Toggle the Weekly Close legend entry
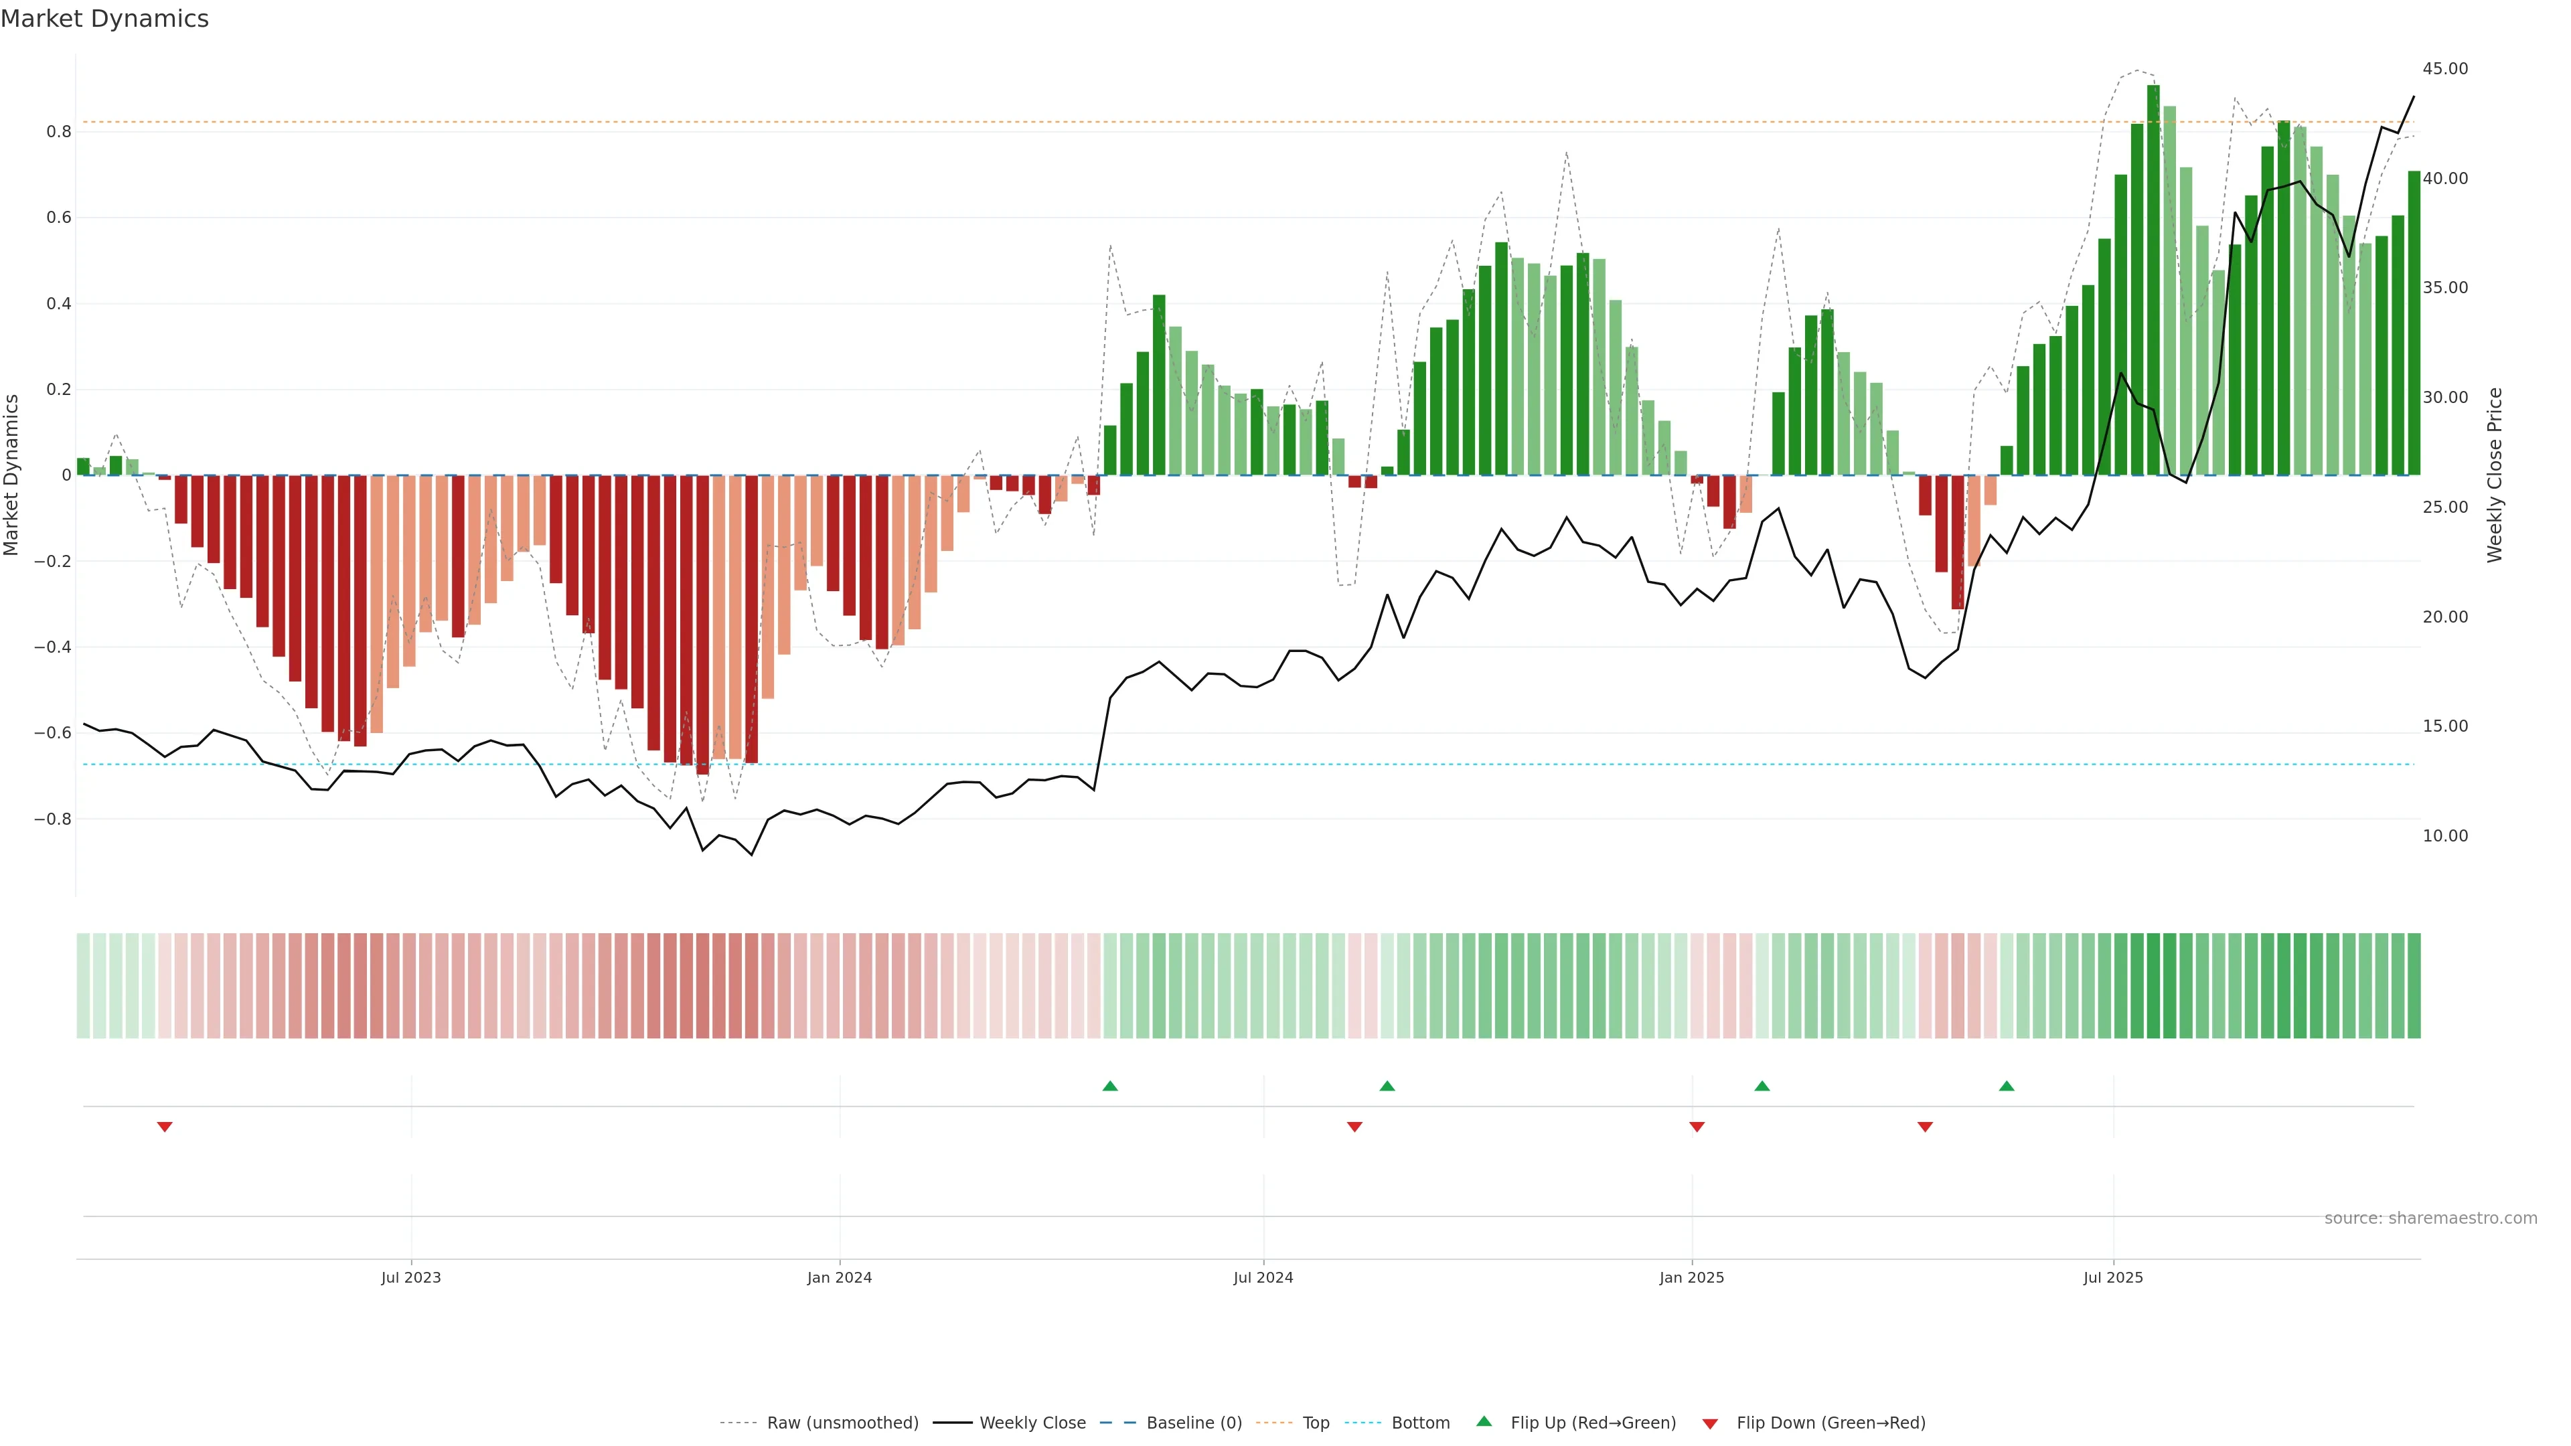The width and height of the screenshot is (2571, 1446). (1032, 1423)
